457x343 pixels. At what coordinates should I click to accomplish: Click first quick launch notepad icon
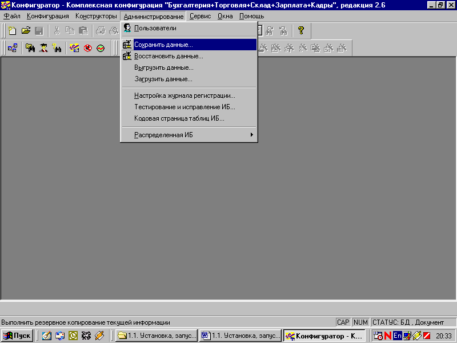click(46, 336)
